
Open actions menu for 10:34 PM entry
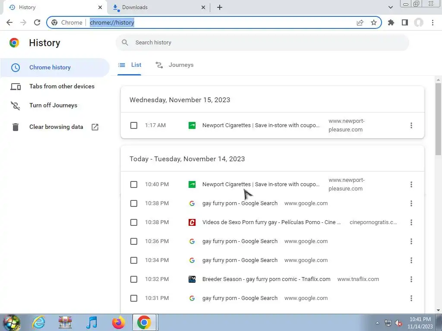(411, 260)
